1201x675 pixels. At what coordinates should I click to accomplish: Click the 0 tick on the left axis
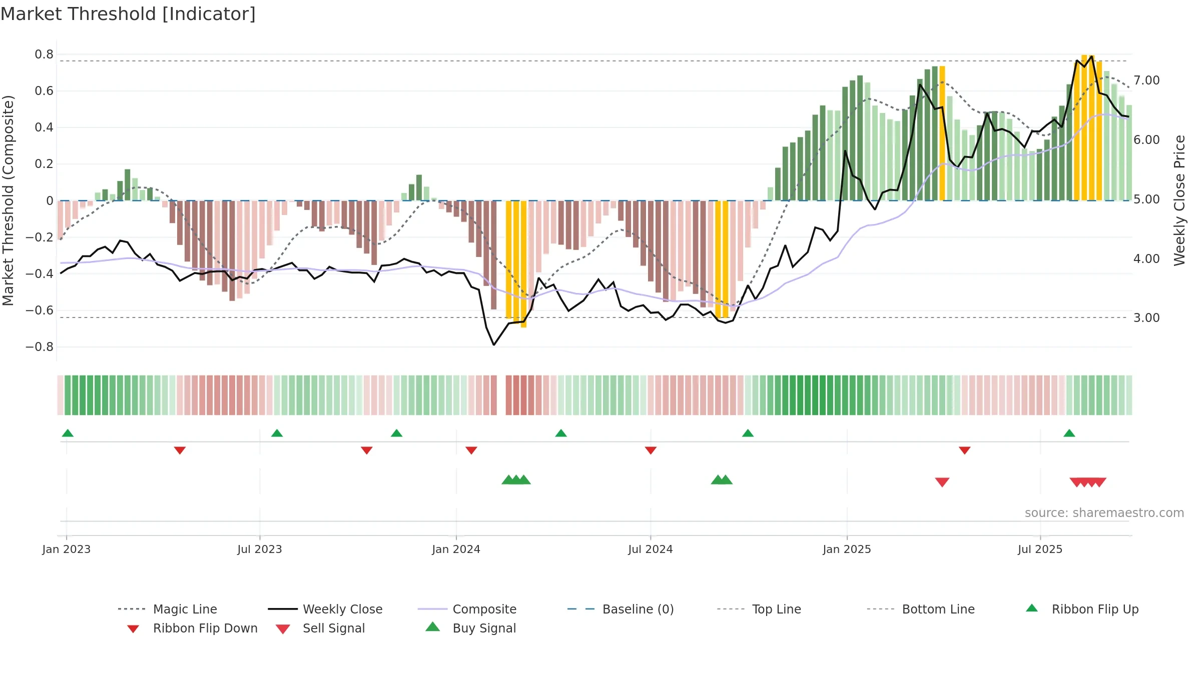click(x=50, y=200)
